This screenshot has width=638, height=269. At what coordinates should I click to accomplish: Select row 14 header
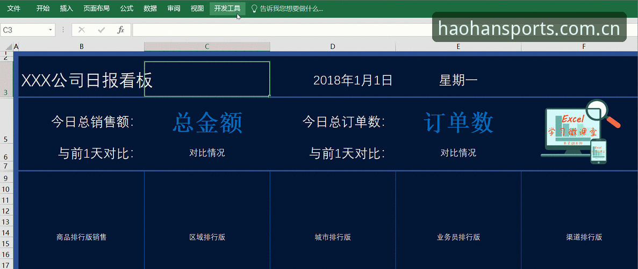coord(6,232)
